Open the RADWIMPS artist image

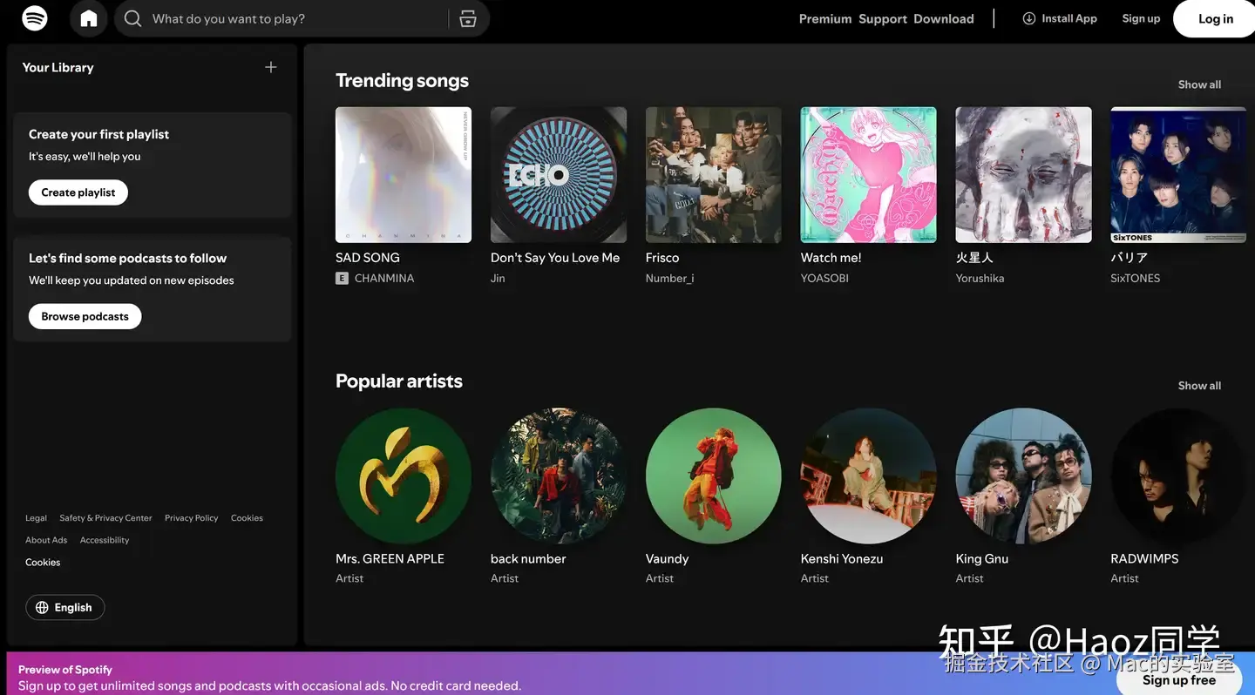(1178, 476)
